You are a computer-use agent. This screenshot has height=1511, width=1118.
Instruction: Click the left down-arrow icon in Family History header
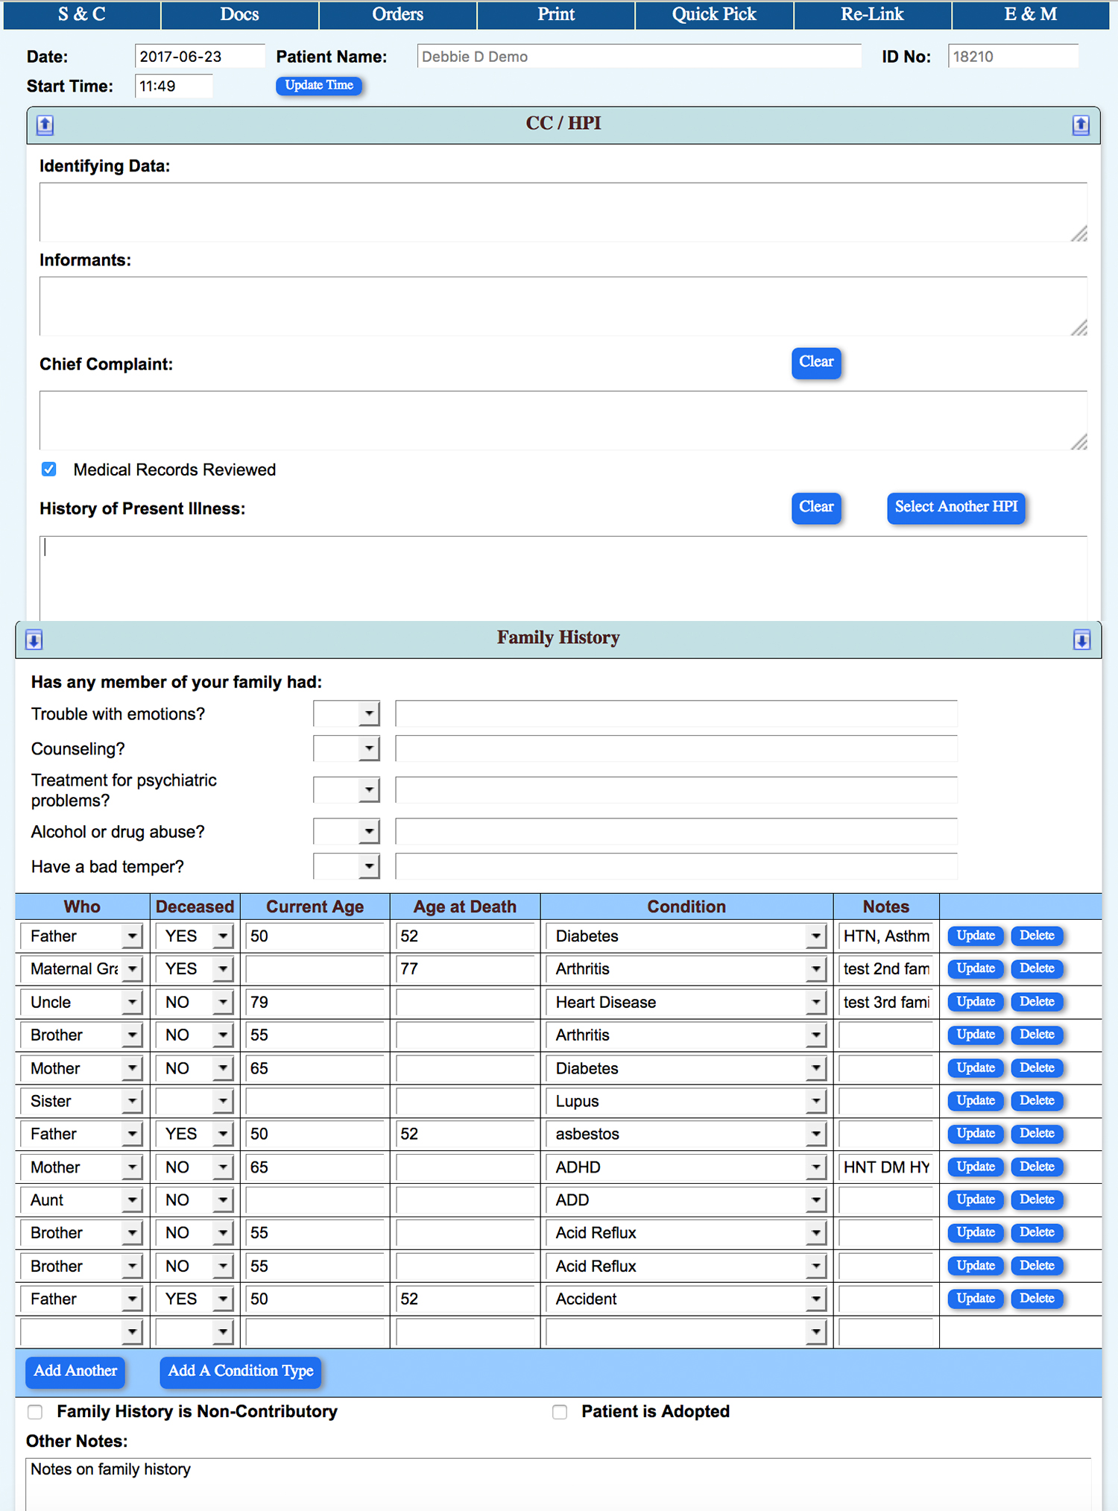point(34,640)
